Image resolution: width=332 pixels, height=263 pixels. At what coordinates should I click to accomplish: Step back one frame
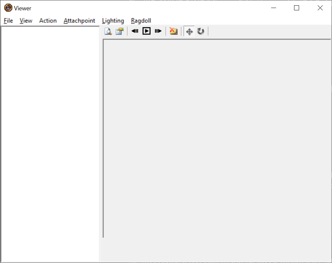pos(135,31)
